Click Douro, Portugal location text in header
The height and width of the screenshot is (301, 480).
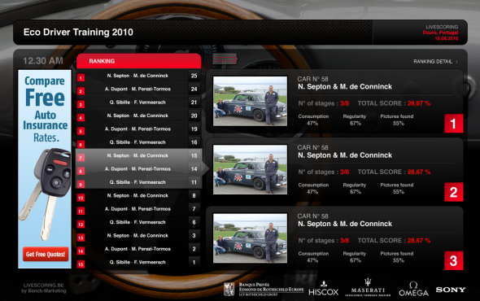coord(440,33)
